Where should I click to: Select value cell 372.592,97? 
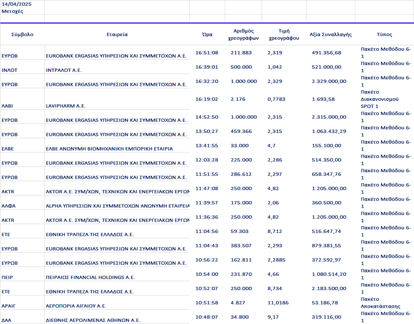(x=326, y=260)
